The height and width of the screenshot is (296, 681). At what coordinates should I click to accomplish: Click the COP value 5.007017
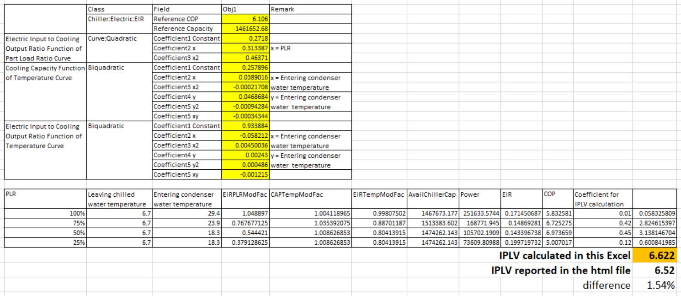point(557,242)
